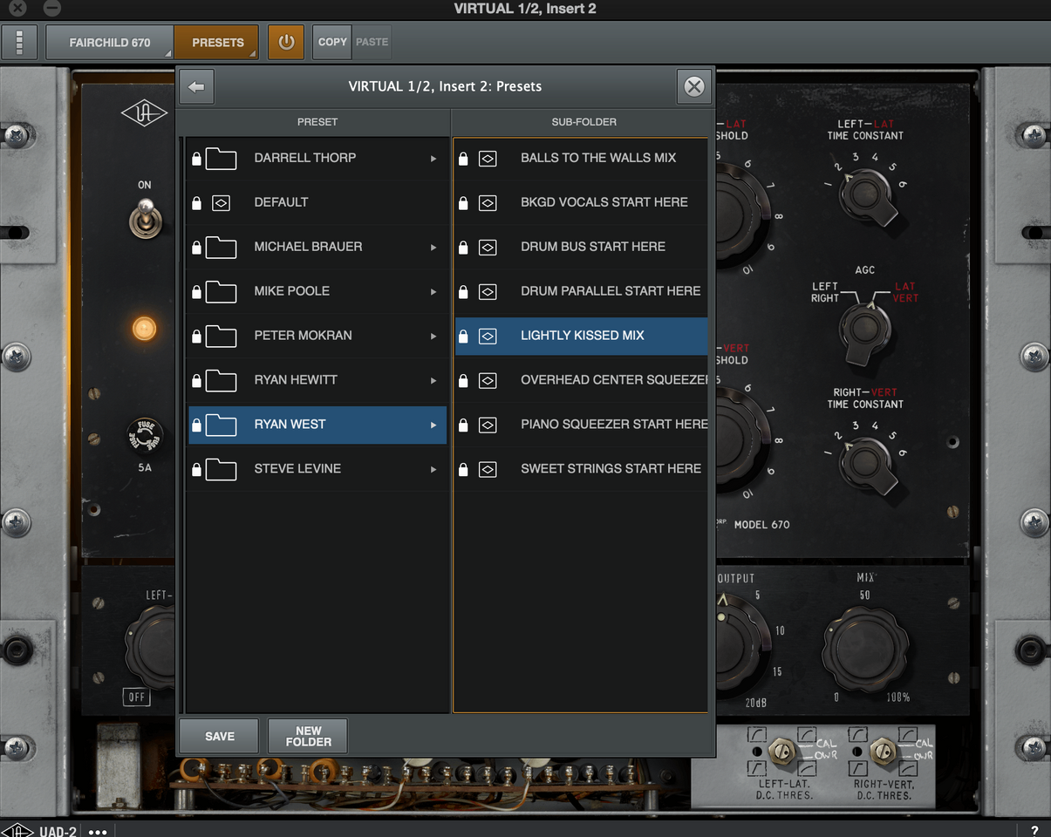This screenshot has width=1051, height=837.
Task: Click the BKGD VOCALS START HERE text
Action: (x=604, y=202)
